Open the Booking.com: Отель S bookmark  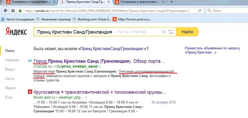click(x=92, y=19)
